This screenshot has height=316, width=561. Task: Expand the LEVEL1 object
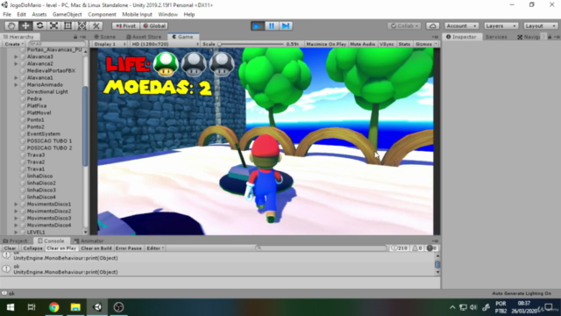pos(16,232)
